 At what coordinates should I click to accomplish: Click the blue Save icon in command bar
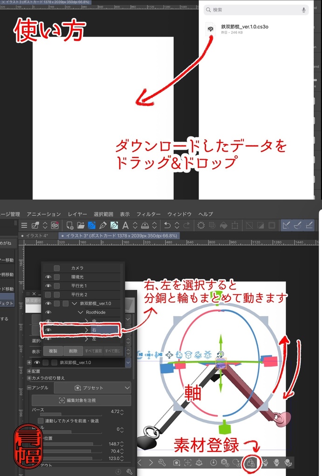92,225
